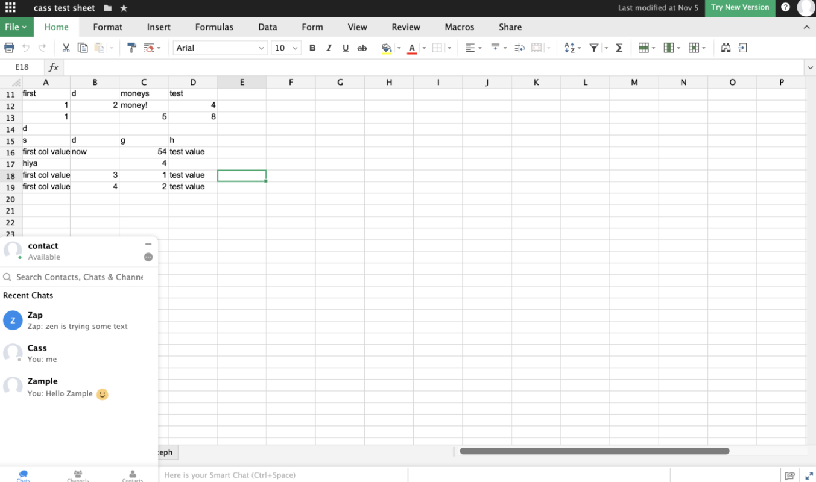816x482 pixels.
Task: Open the apps grid launcher
Action: coord(10,8)
